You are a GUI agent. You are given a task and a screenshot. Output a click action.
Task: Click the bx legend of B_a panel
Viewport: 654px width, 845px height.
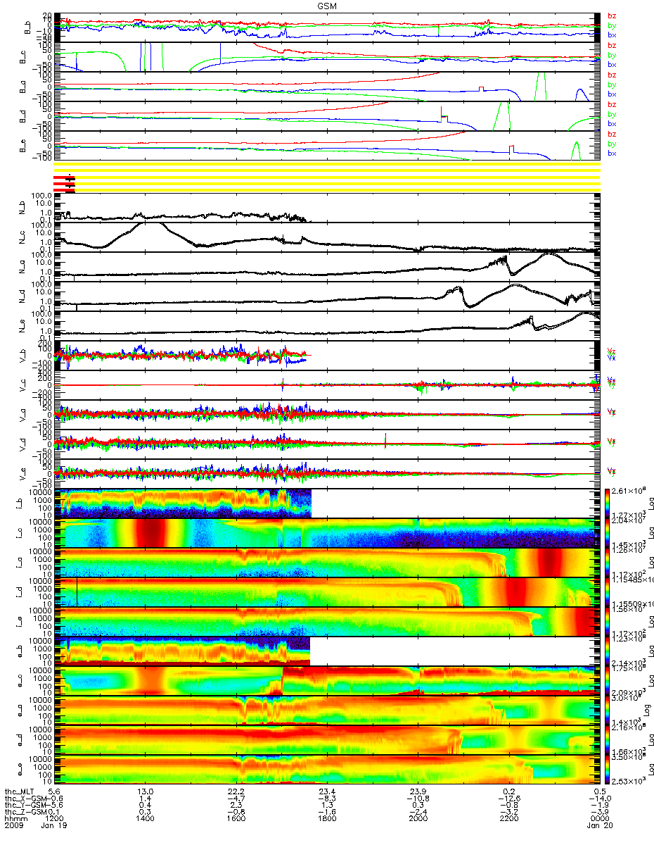pos(612,94)
